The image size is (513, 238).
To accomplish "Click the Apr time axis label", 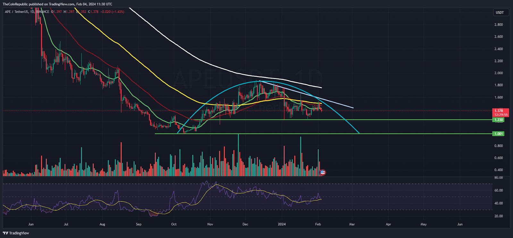I will (x=388, y=224).
